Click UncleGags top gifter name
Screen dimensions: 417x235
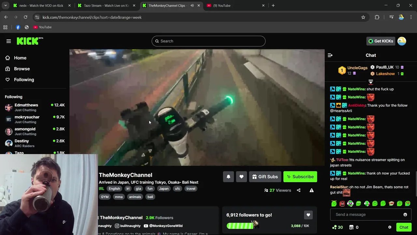tap(357, 68)
